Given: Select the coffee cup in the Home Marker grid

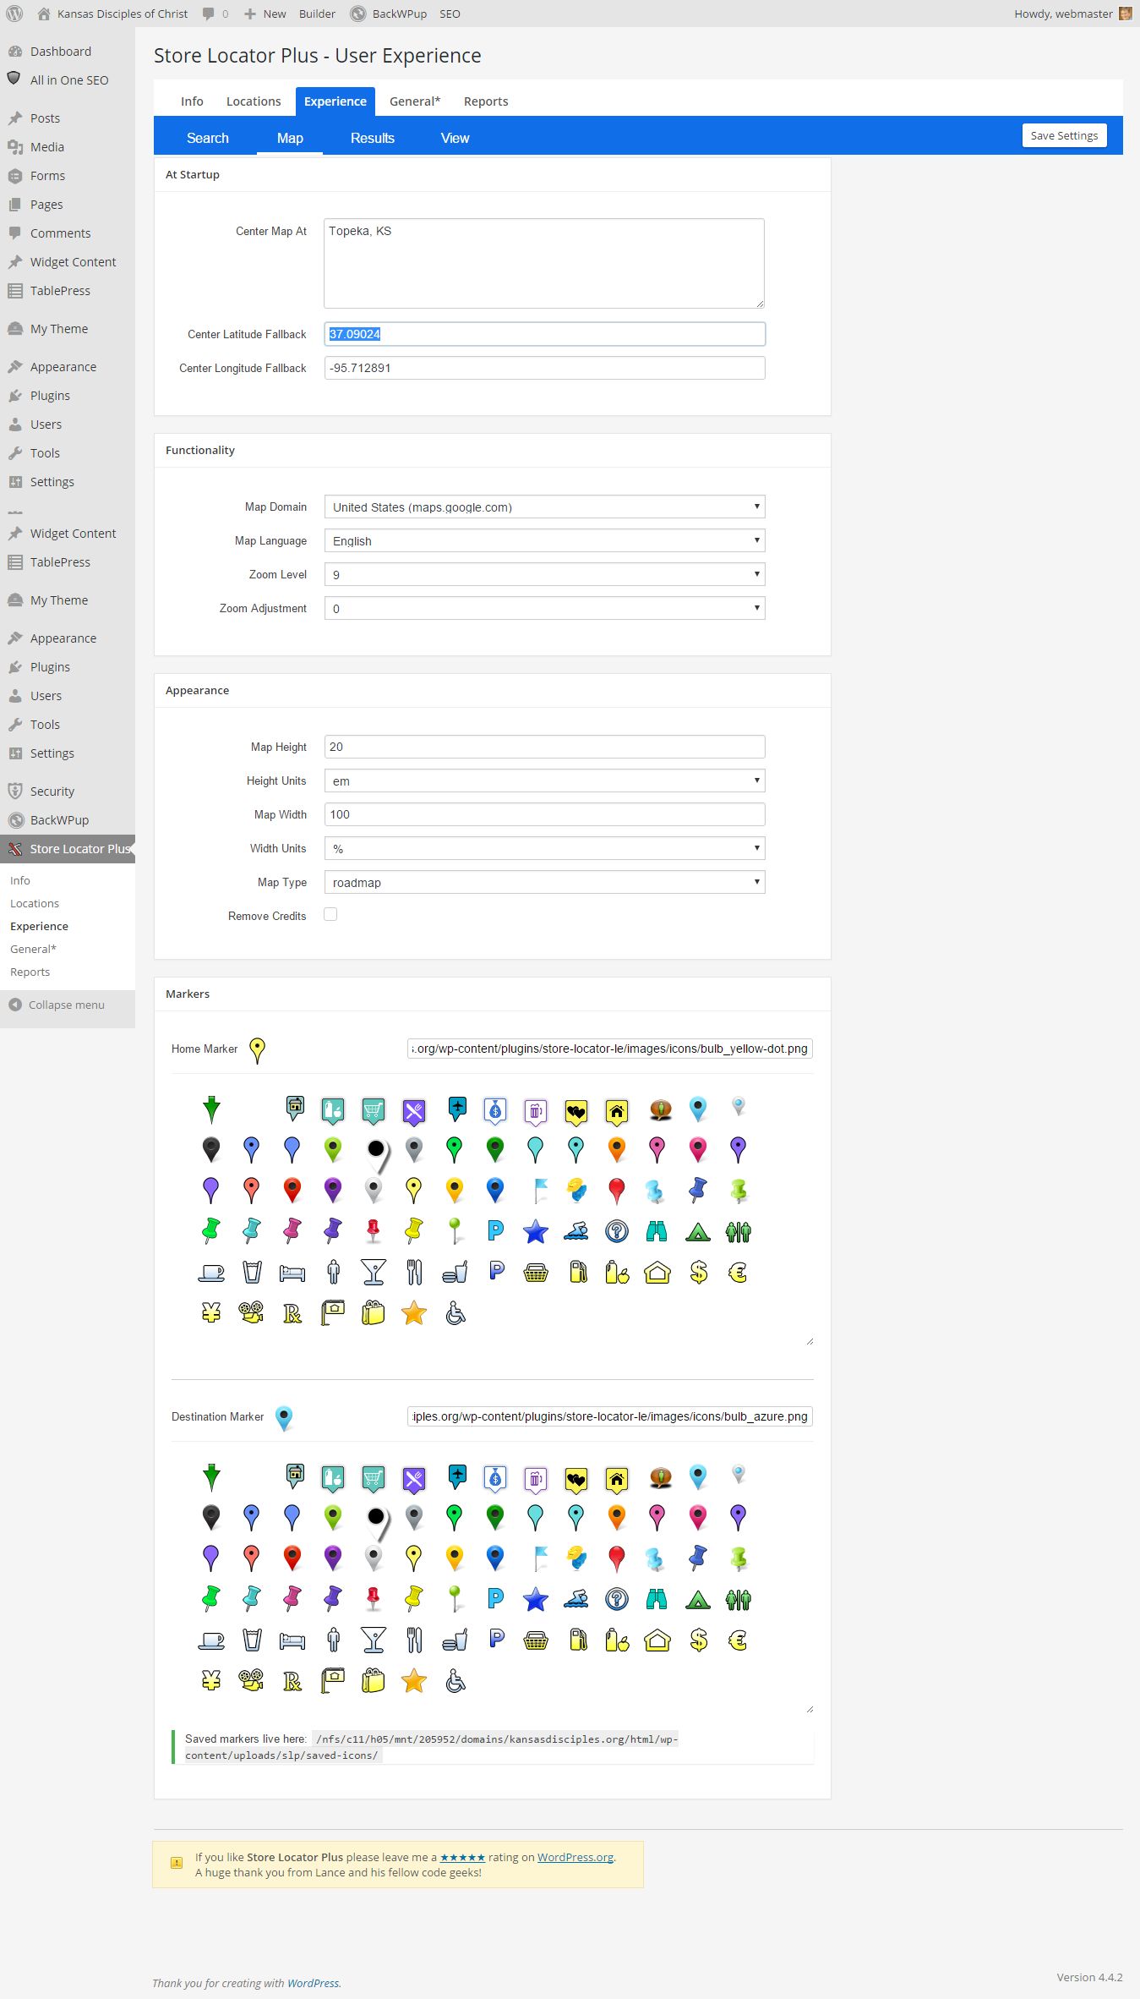Looking at the screenshot, I should pyautogui.click(x=211, y=1272).
